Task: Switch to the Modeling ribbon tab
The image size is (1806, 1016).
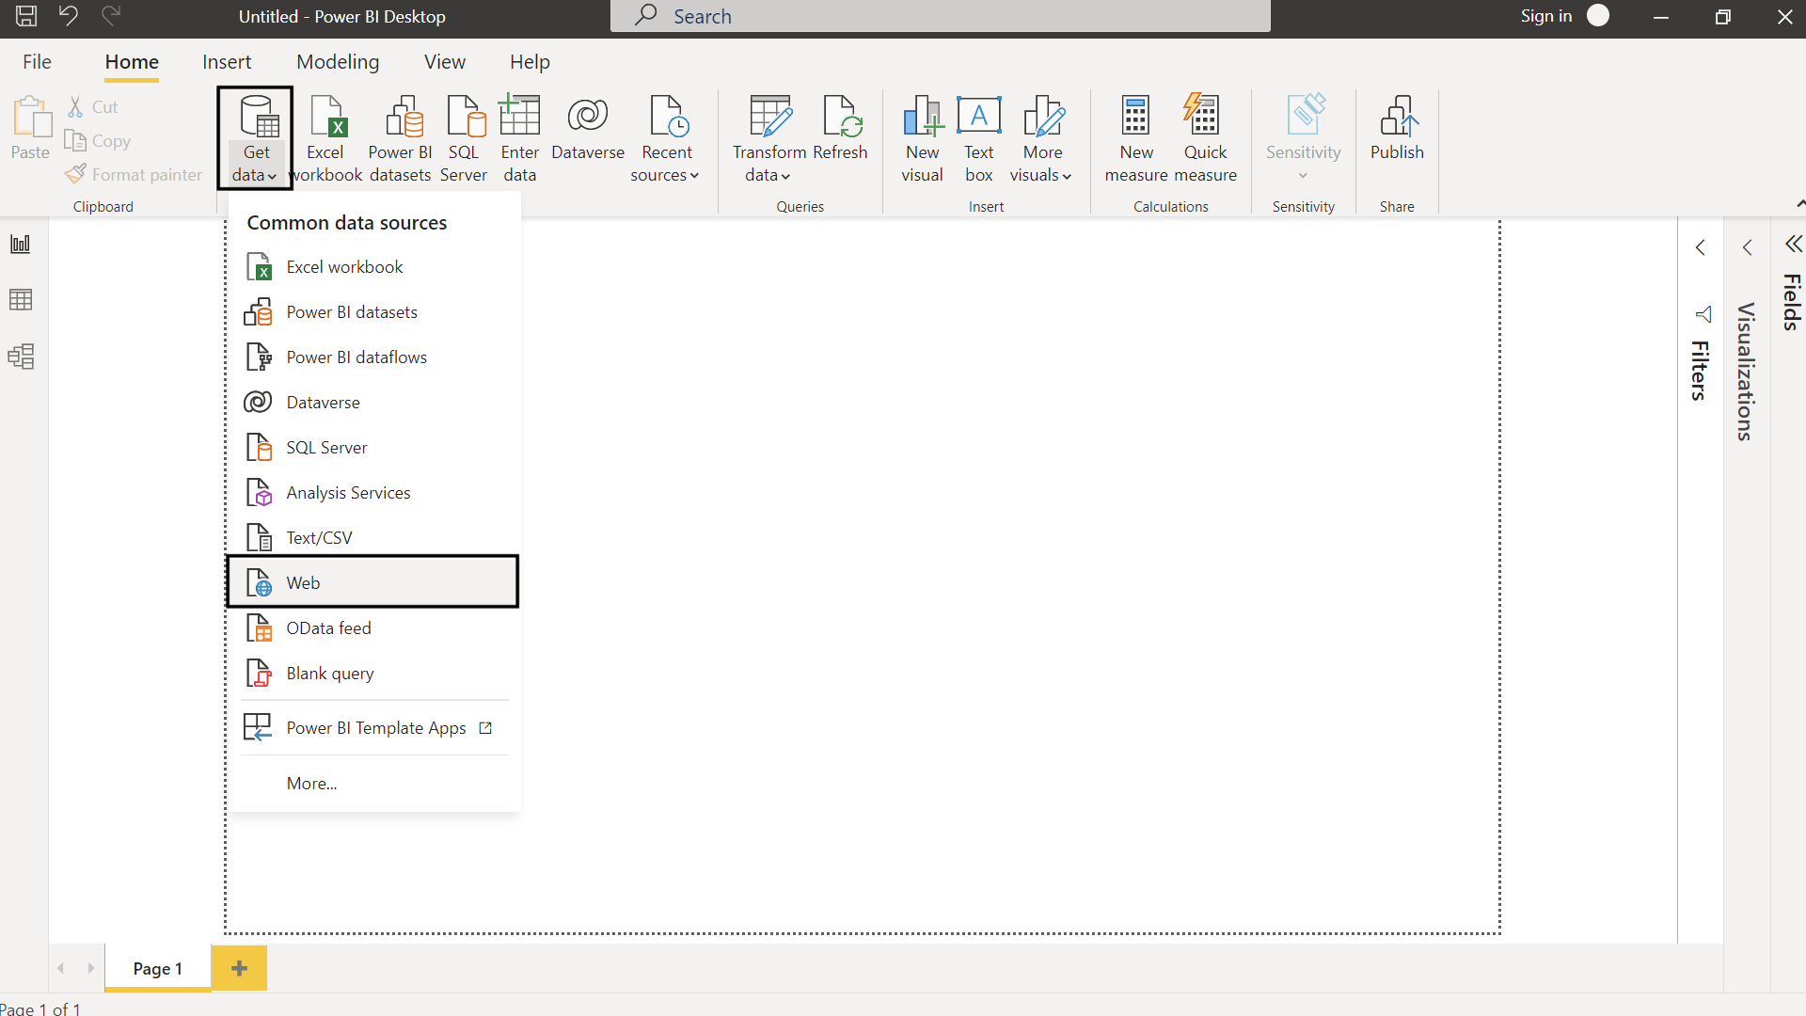Action: click(x=338, y=62)
